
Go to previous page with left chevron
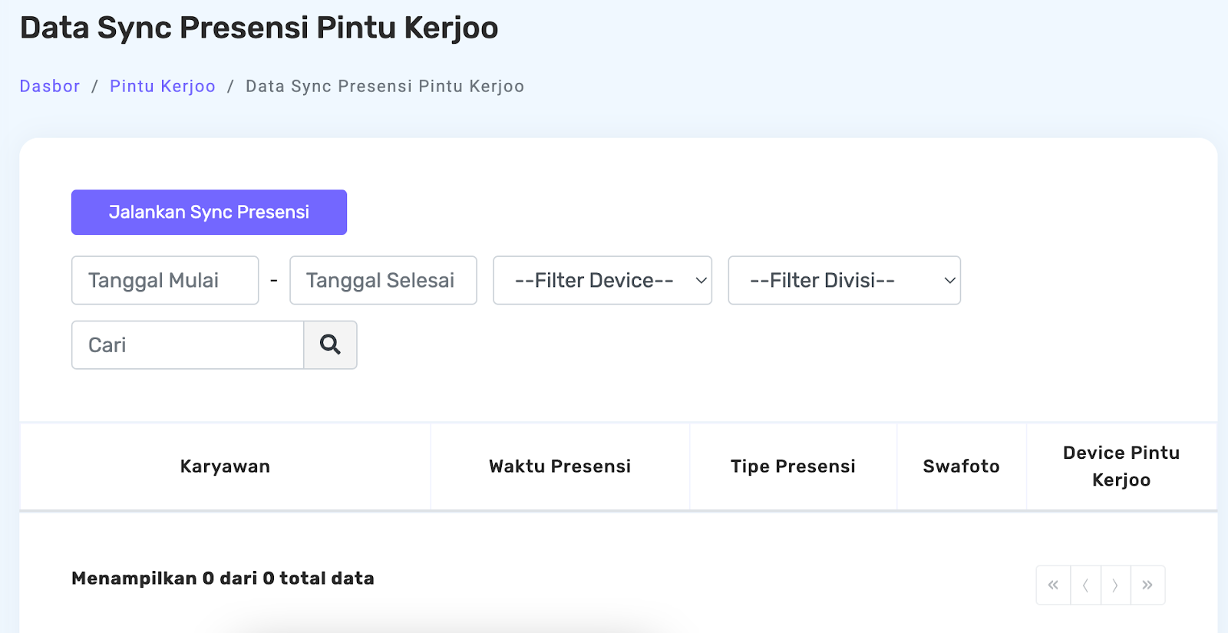1085,585
